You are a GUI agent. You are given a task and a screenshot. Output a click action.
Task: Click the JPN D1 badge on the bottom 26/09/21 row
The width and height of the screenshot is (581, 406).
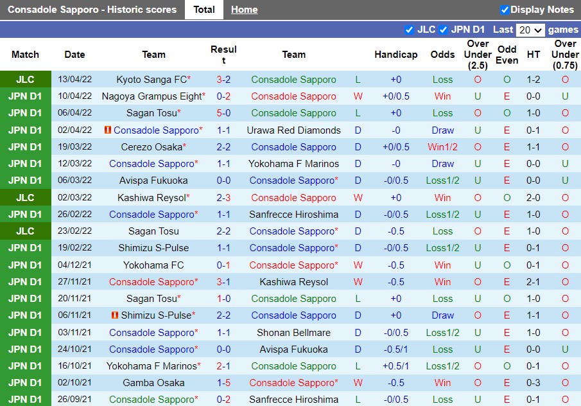(x=26, y=399)
